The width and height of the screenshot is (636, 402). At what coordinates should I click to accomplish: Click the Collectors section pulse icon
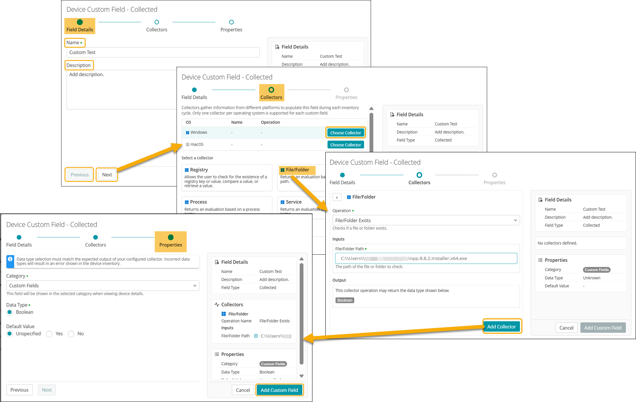[x=217, y=305]
